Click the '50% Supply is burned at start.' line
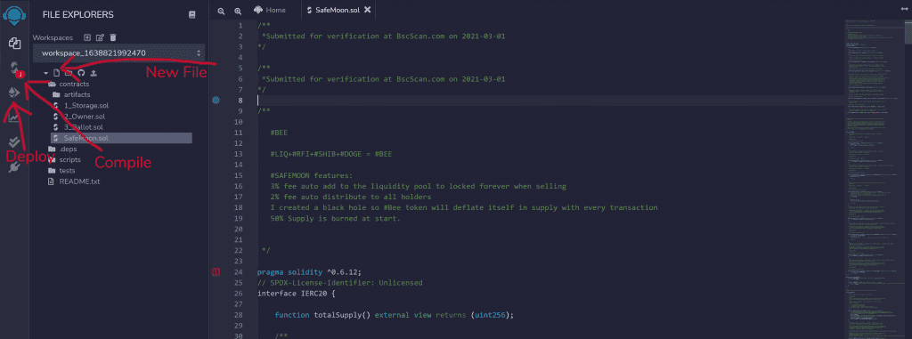The width and height of the screenshot is (912, 339). (x=336, y=219)
